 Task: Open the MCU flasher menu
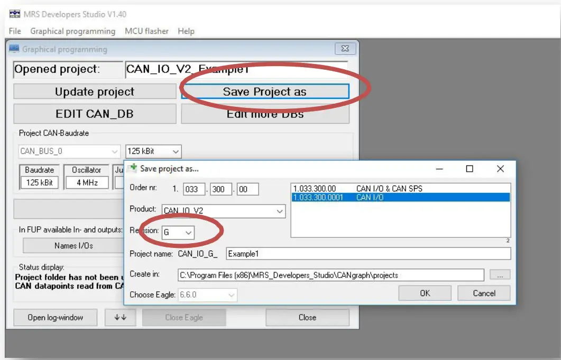pos(146,31)
